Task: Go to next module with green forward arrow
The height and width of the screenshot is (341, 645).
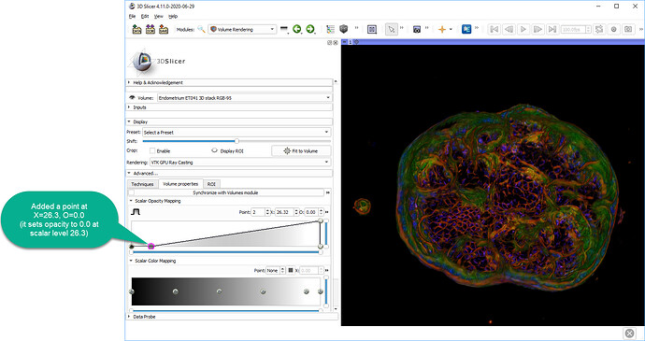Action: point(310,29)
